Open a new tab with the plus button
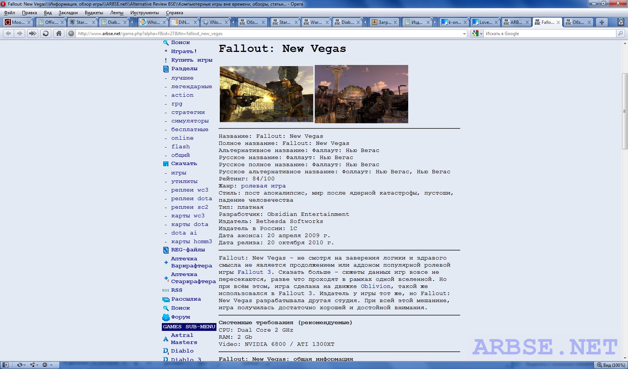628x369 pixels. point(601,22)
